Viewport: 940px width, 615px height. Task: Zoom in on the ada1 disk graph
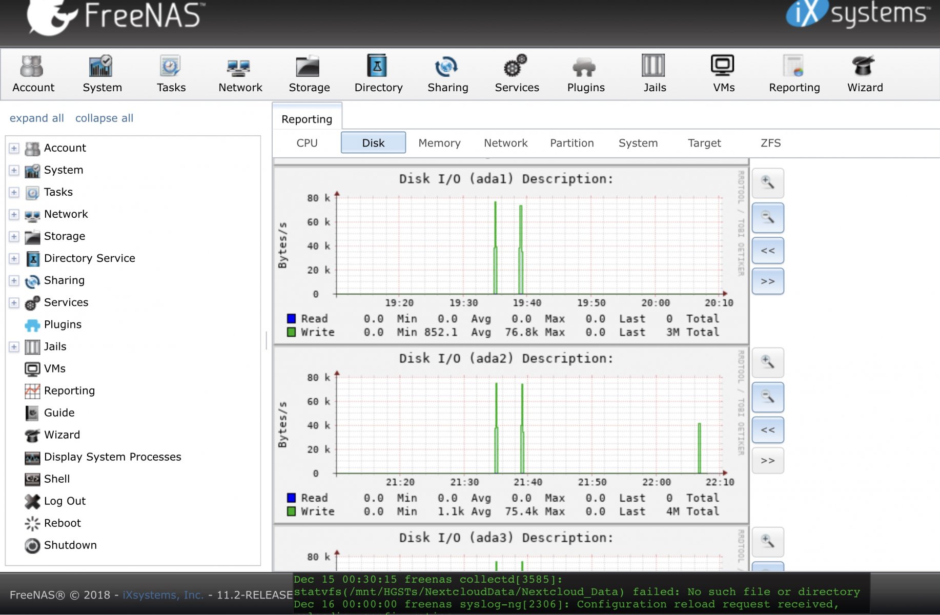(x=767, y=183)
